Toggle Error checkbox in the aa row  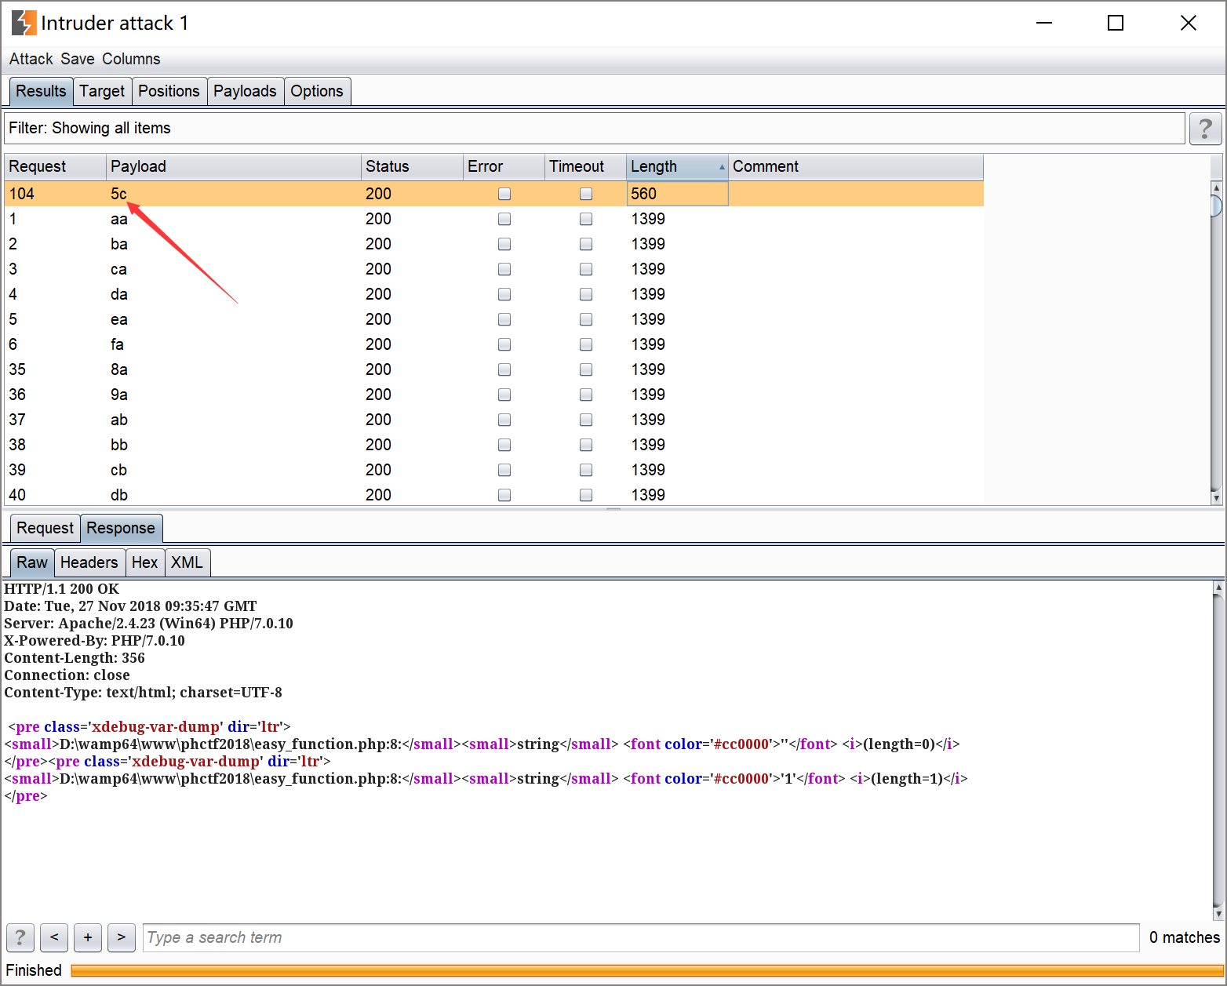[x=504, y=219]
